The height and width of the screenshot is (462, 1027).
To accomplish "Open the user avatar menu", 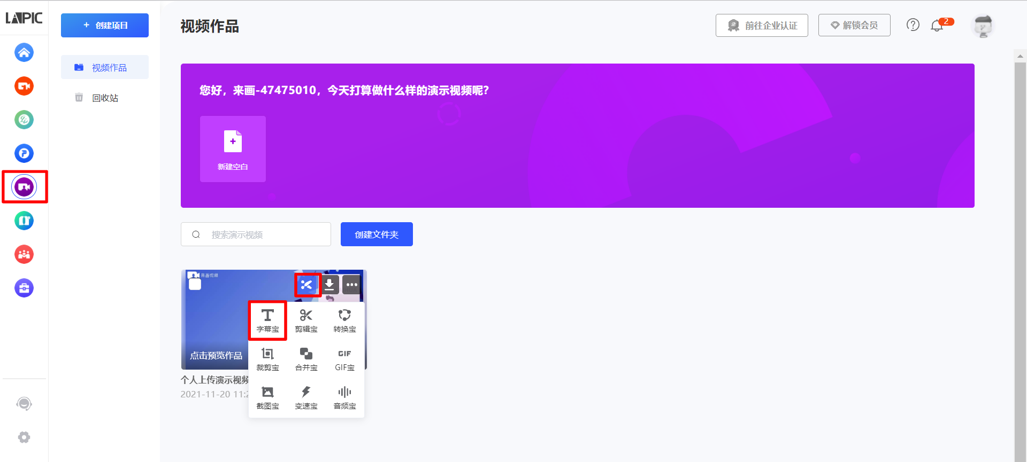I will click(983, 26).
